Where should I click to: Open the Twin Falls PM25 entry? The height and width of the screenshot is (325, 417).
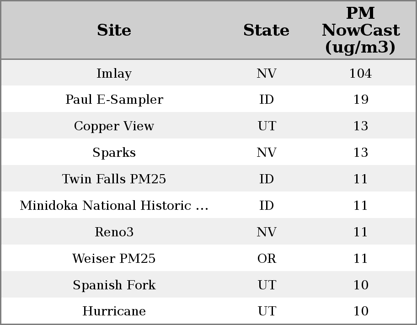pos(114,179)
